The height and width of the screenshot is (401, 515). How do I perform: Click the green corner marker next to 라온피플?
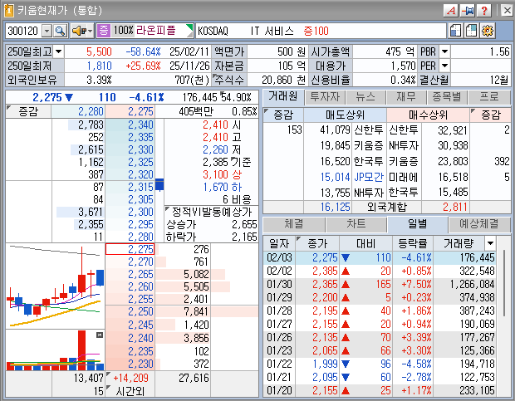pyautogui.click(x=189, y=27)
